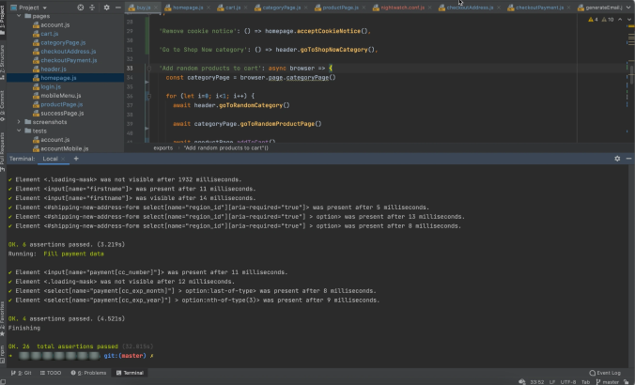This screenshot has width=635, height=385.
Task: Open the 9: Git tool window
Action: [21, 373]
